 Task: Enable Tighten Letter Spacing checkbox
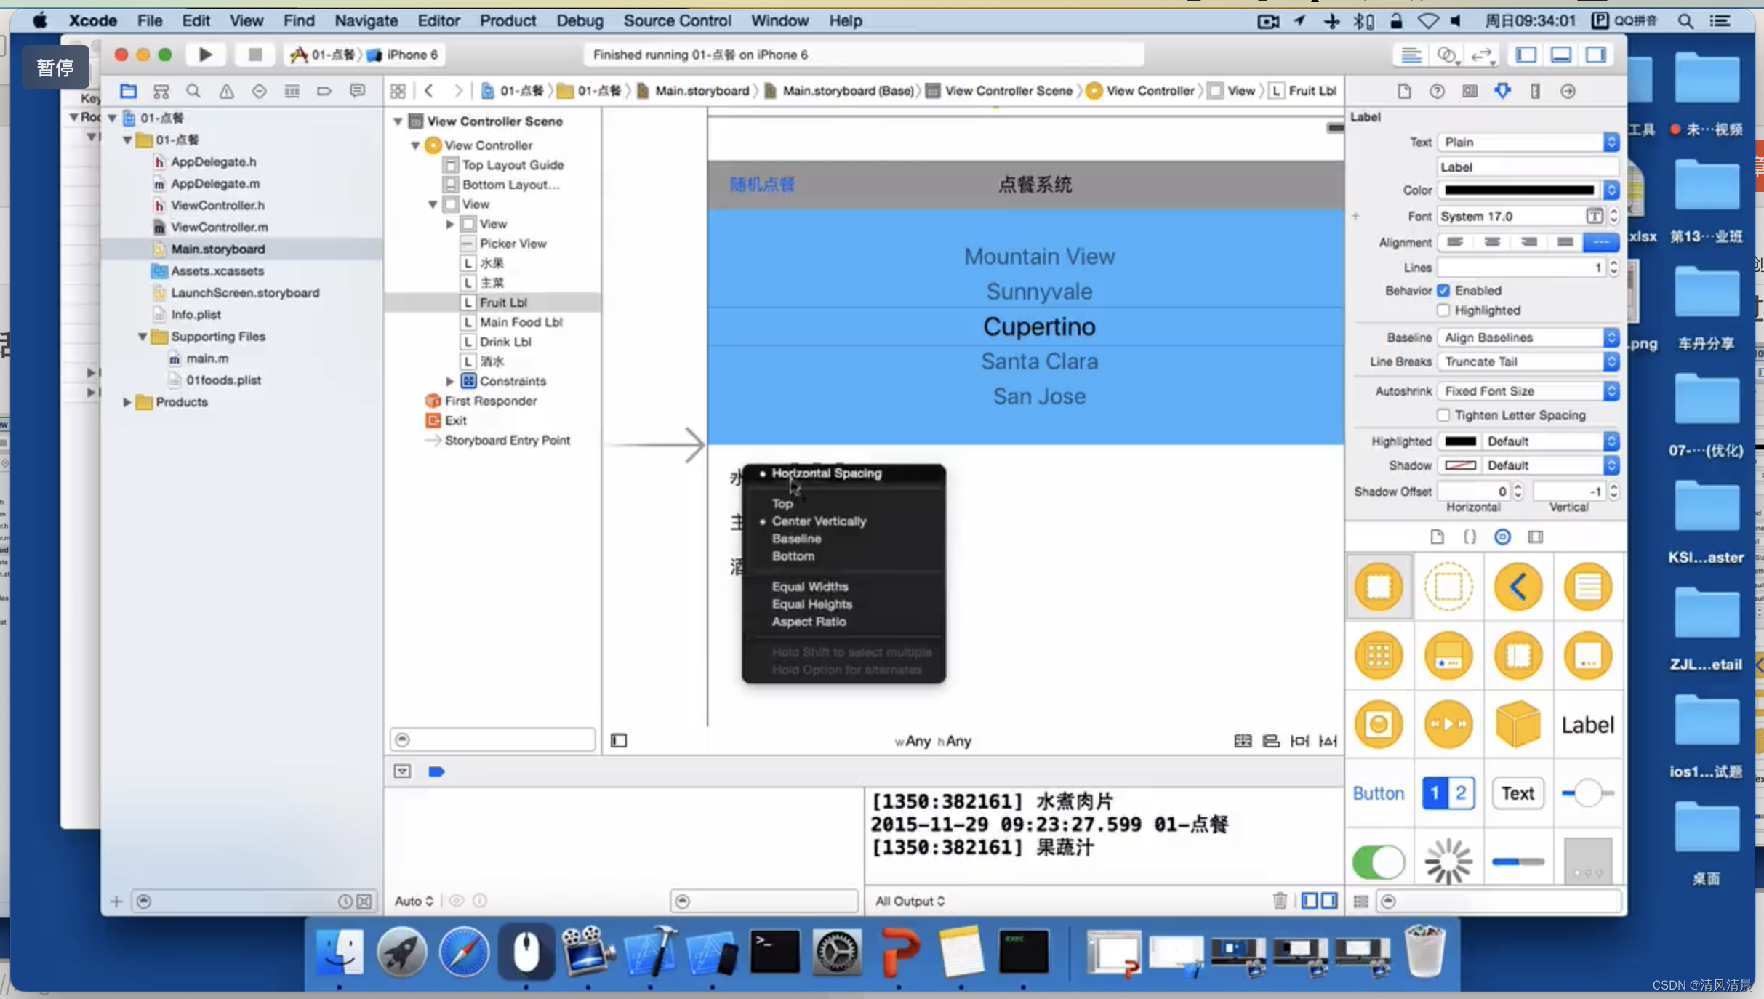pos(1443,415)
